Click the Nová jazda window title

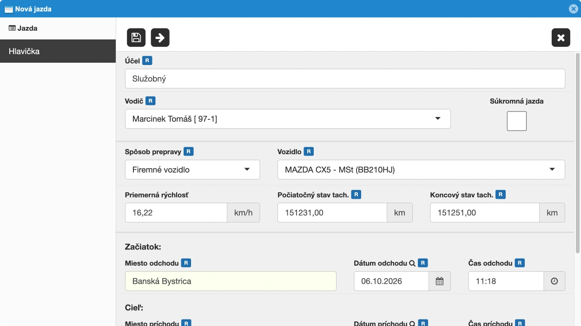click(x=33, y=9)
